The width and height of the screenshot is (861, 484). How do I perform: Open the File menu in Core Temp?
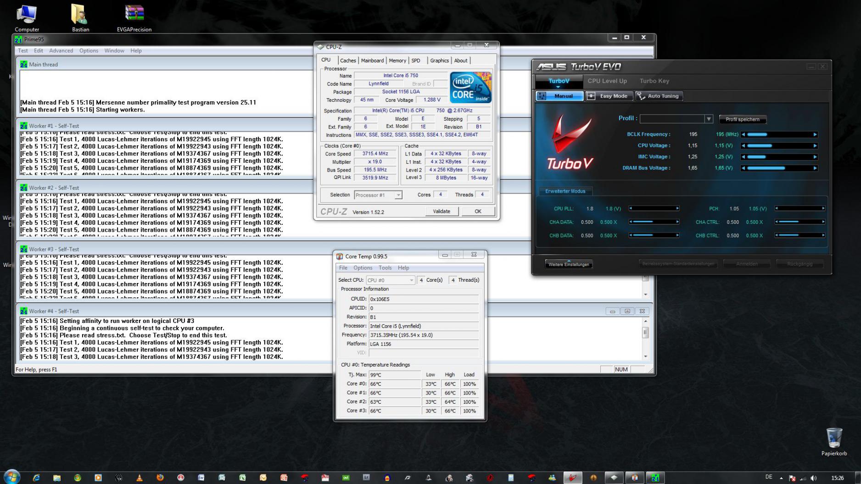(x=343, y=268)
